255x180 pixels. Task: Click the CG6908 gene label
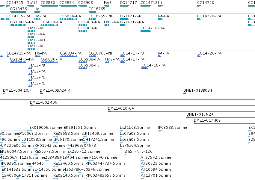pyautogui.click(x=85, y=3)
